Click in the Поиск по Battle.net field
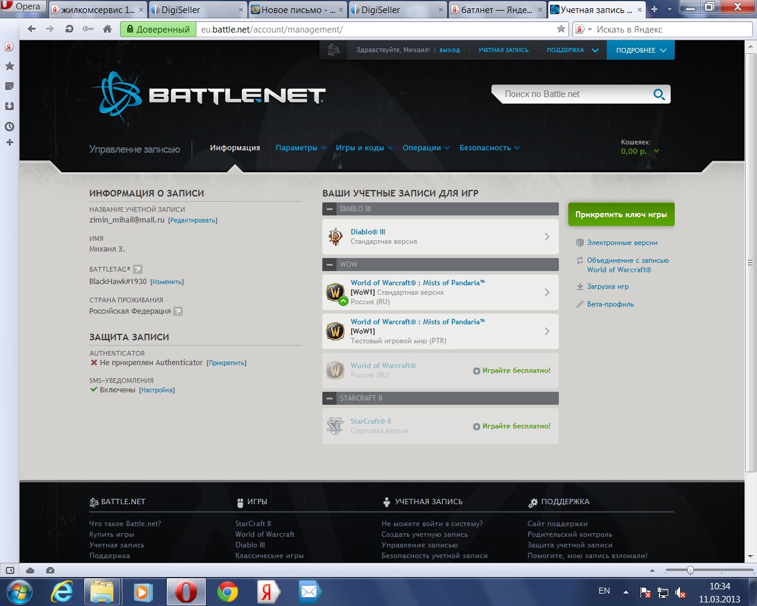 pyautogui.click(x=574, y=94)
